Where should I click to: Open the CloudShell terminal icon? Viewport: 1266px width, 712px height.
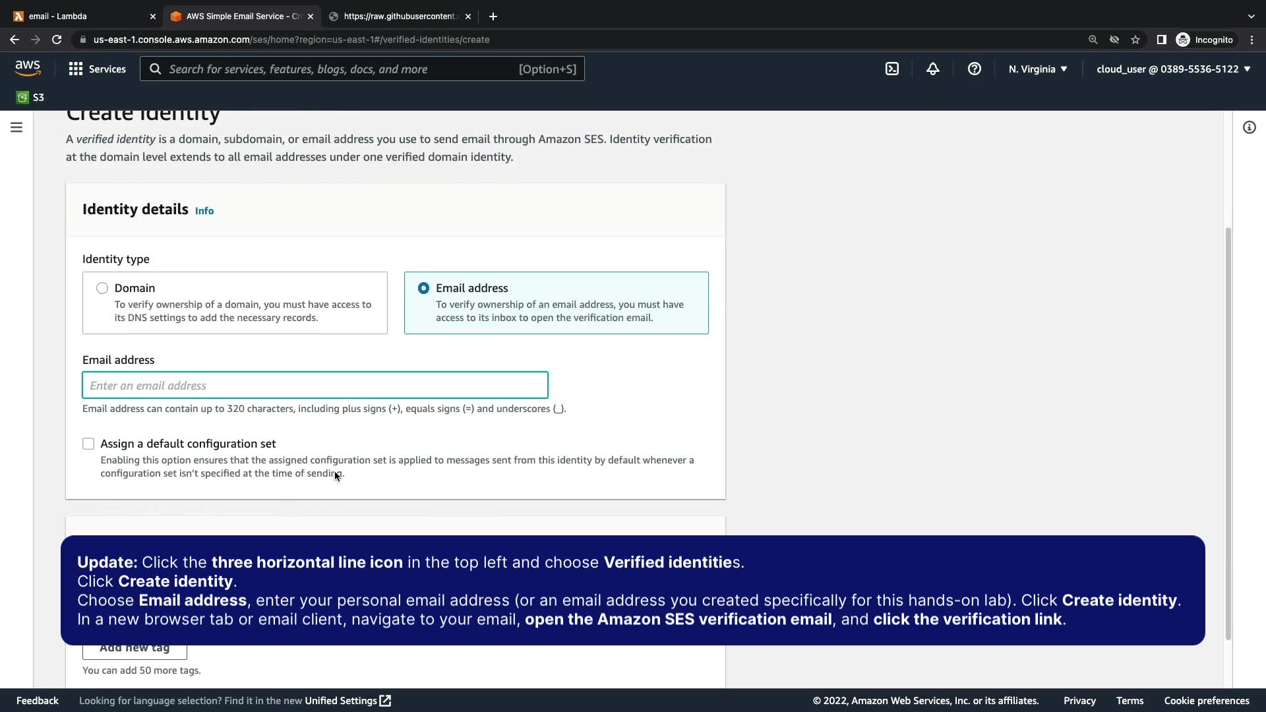(x=891, y=69)
